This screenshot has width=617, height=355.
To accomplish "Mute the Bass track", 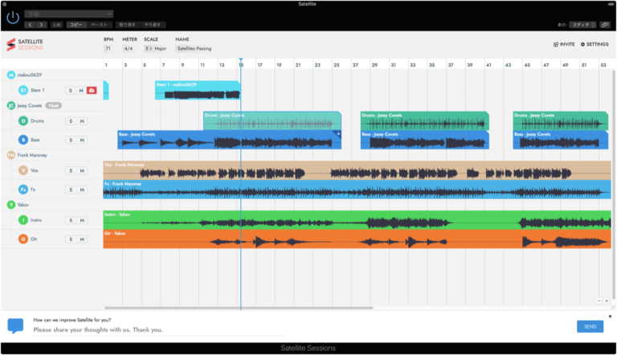I will (81, 141).
